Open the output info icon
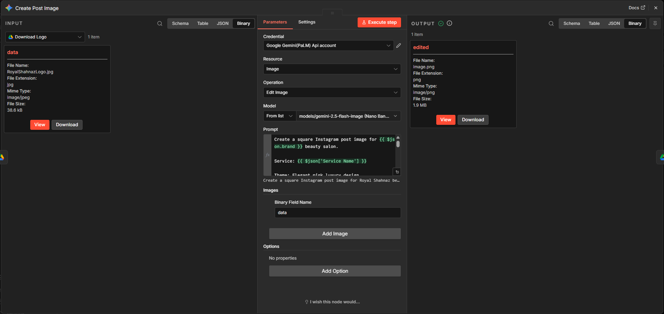 pos(449,23)
